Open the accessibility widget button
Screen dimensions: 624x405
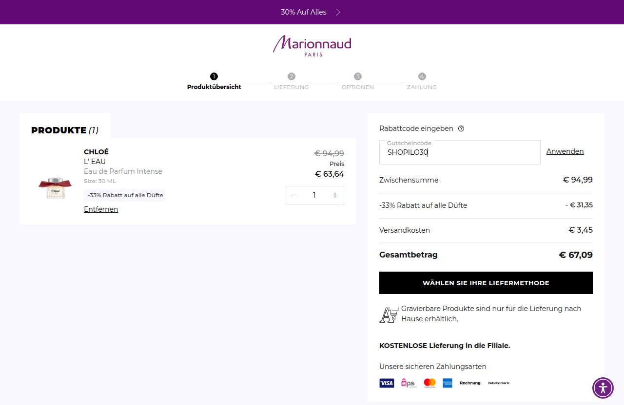click(x=603, y=388)
